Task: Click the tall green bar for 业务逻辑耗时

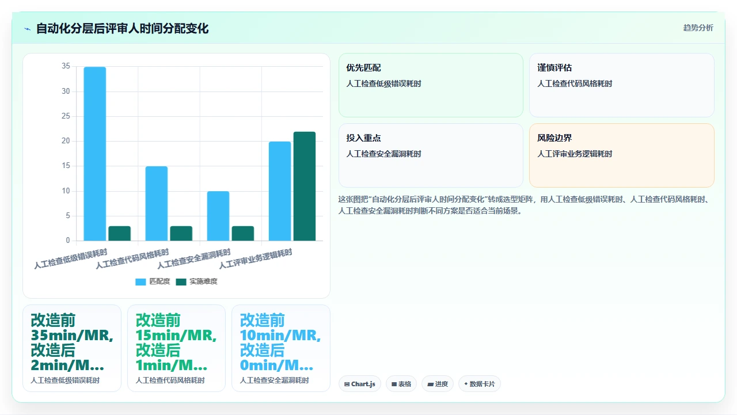Action: point(305,186)
